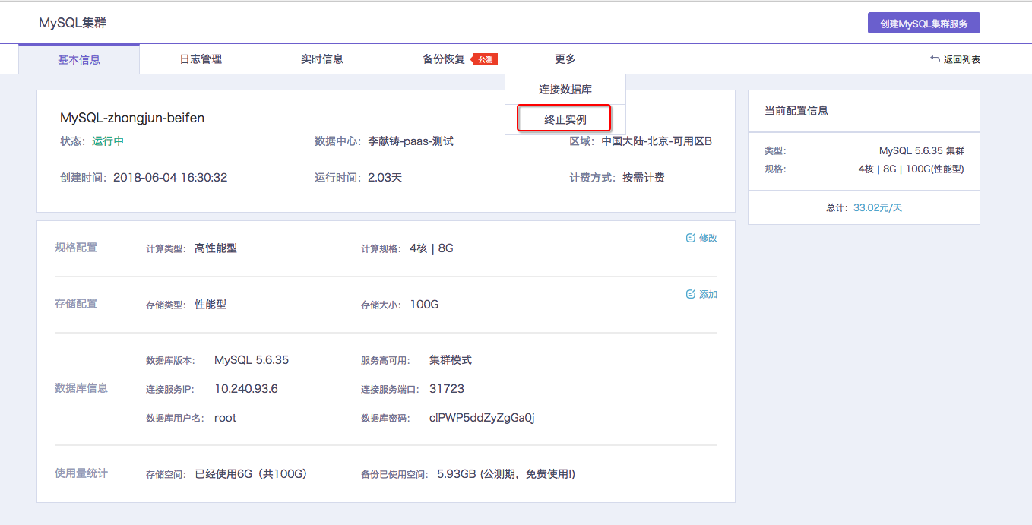Image resolution: width=1032 pixels, height=525 pixels.
Task: Switch to the 日志管理 tab
Action: coord(201,59)
